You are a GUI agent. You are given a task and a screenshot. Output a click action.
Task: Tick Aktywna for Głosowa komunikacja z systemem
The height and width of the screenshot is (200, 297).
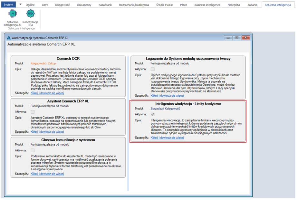(x=33, y=150)
